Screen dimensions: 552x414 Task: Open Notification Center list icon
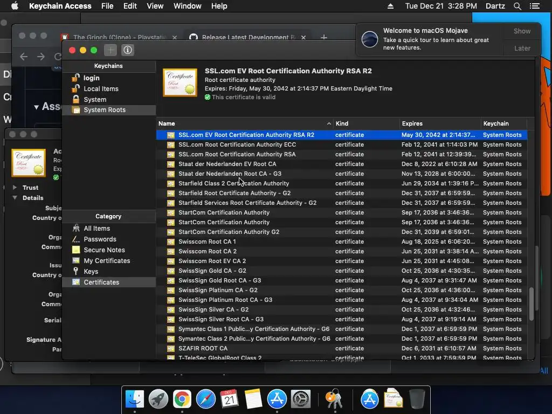click(x=534, y=6)
